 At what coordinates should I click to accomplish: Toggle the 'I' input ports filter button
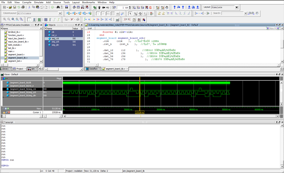tap(98, 13)
